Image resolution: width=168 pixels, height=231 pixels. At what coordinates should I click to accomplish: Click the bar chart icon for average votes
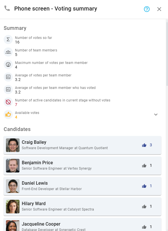(x=8, y=77)
